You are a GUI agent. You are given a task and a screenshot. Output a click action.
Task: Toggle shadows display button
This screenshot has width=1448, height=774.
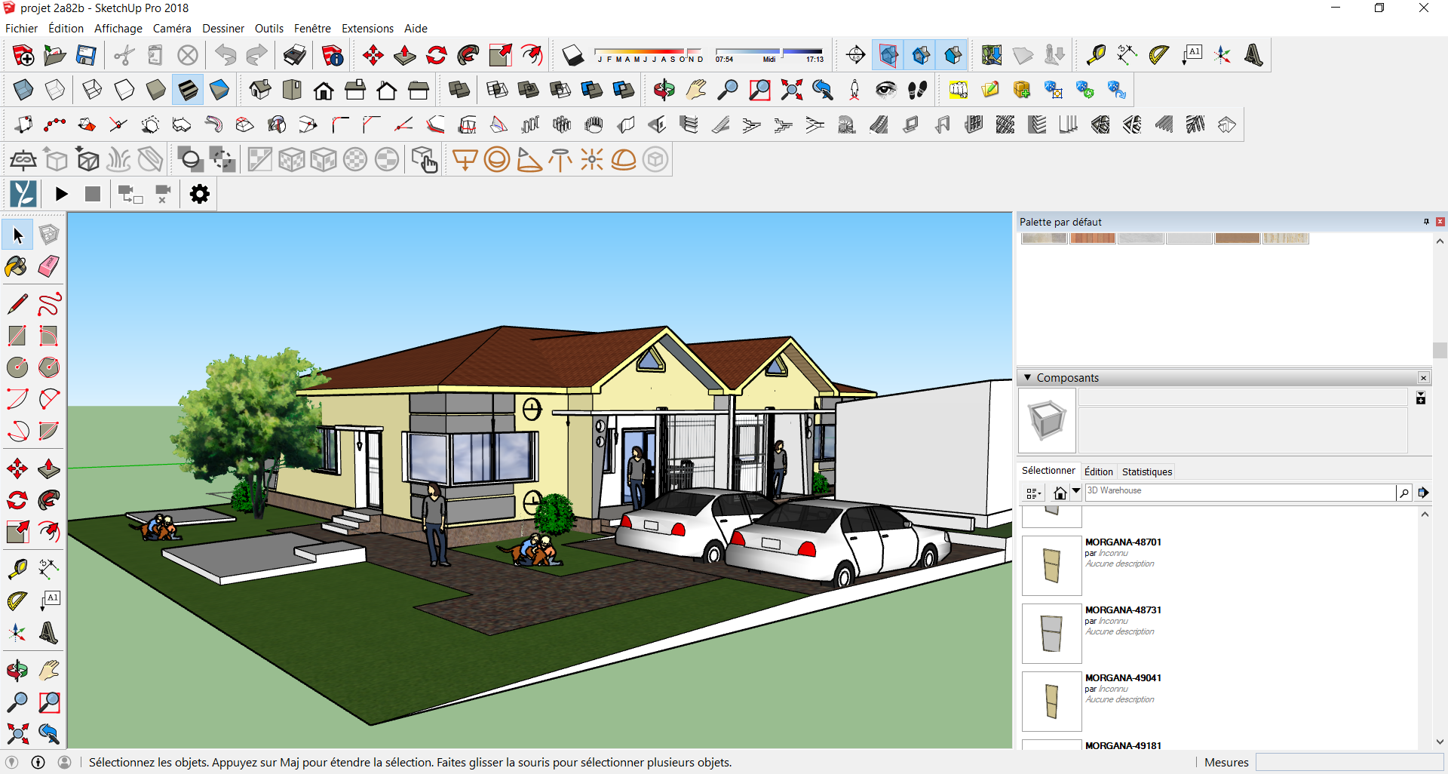point(572,55)
